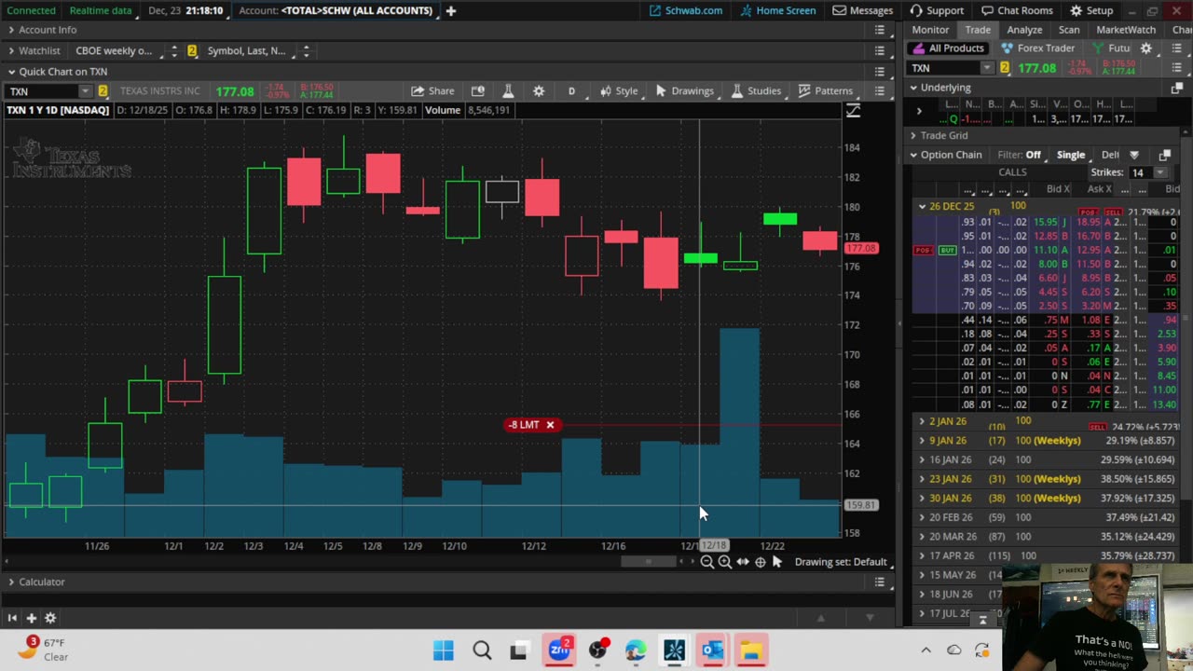Switch to the MarketWatch tab
Screen dimensions: 1193x671
point(1126,30)
